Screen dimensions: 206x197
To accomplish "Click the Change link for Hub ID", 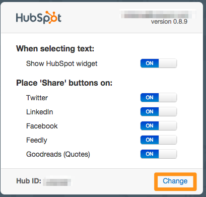I will (x=175, y=181).
